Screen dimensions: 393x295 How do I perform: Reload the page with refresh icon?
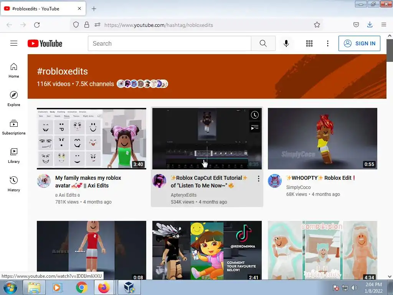tap(37, 25)
